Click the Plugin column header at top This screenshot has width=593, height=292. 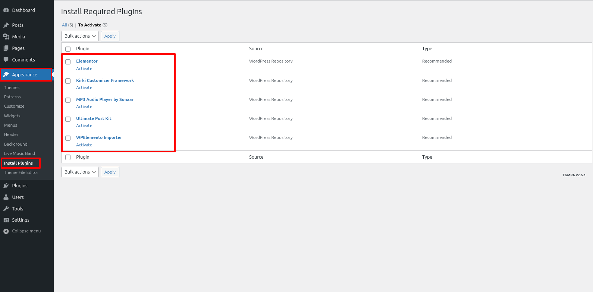tap(83, 49)
